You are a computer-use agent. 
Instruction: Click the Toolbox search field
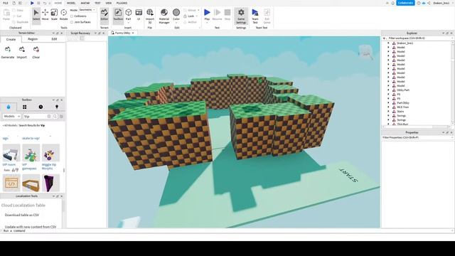[x=35, y=117]
